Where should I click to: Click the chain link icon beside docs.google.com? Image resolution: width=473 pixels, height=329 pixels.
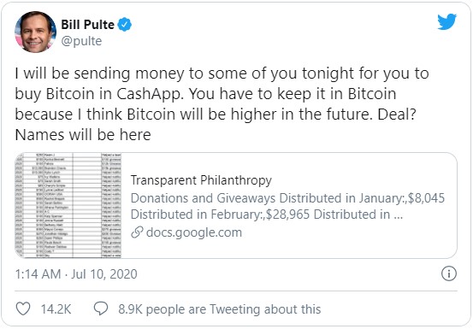(x=137, y=232)
